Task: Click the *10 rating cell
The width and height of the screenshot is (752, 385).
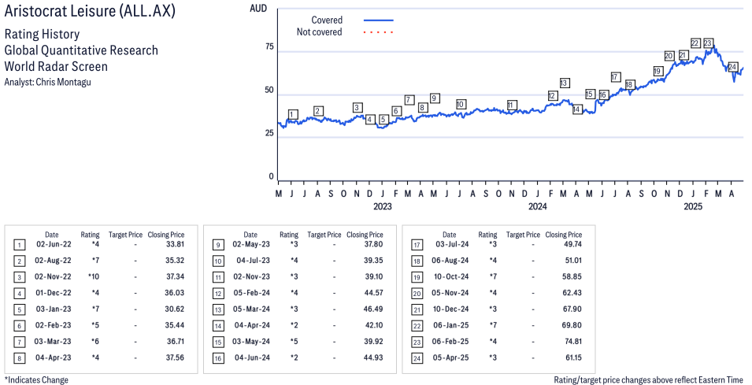Action: pos(94,276)
